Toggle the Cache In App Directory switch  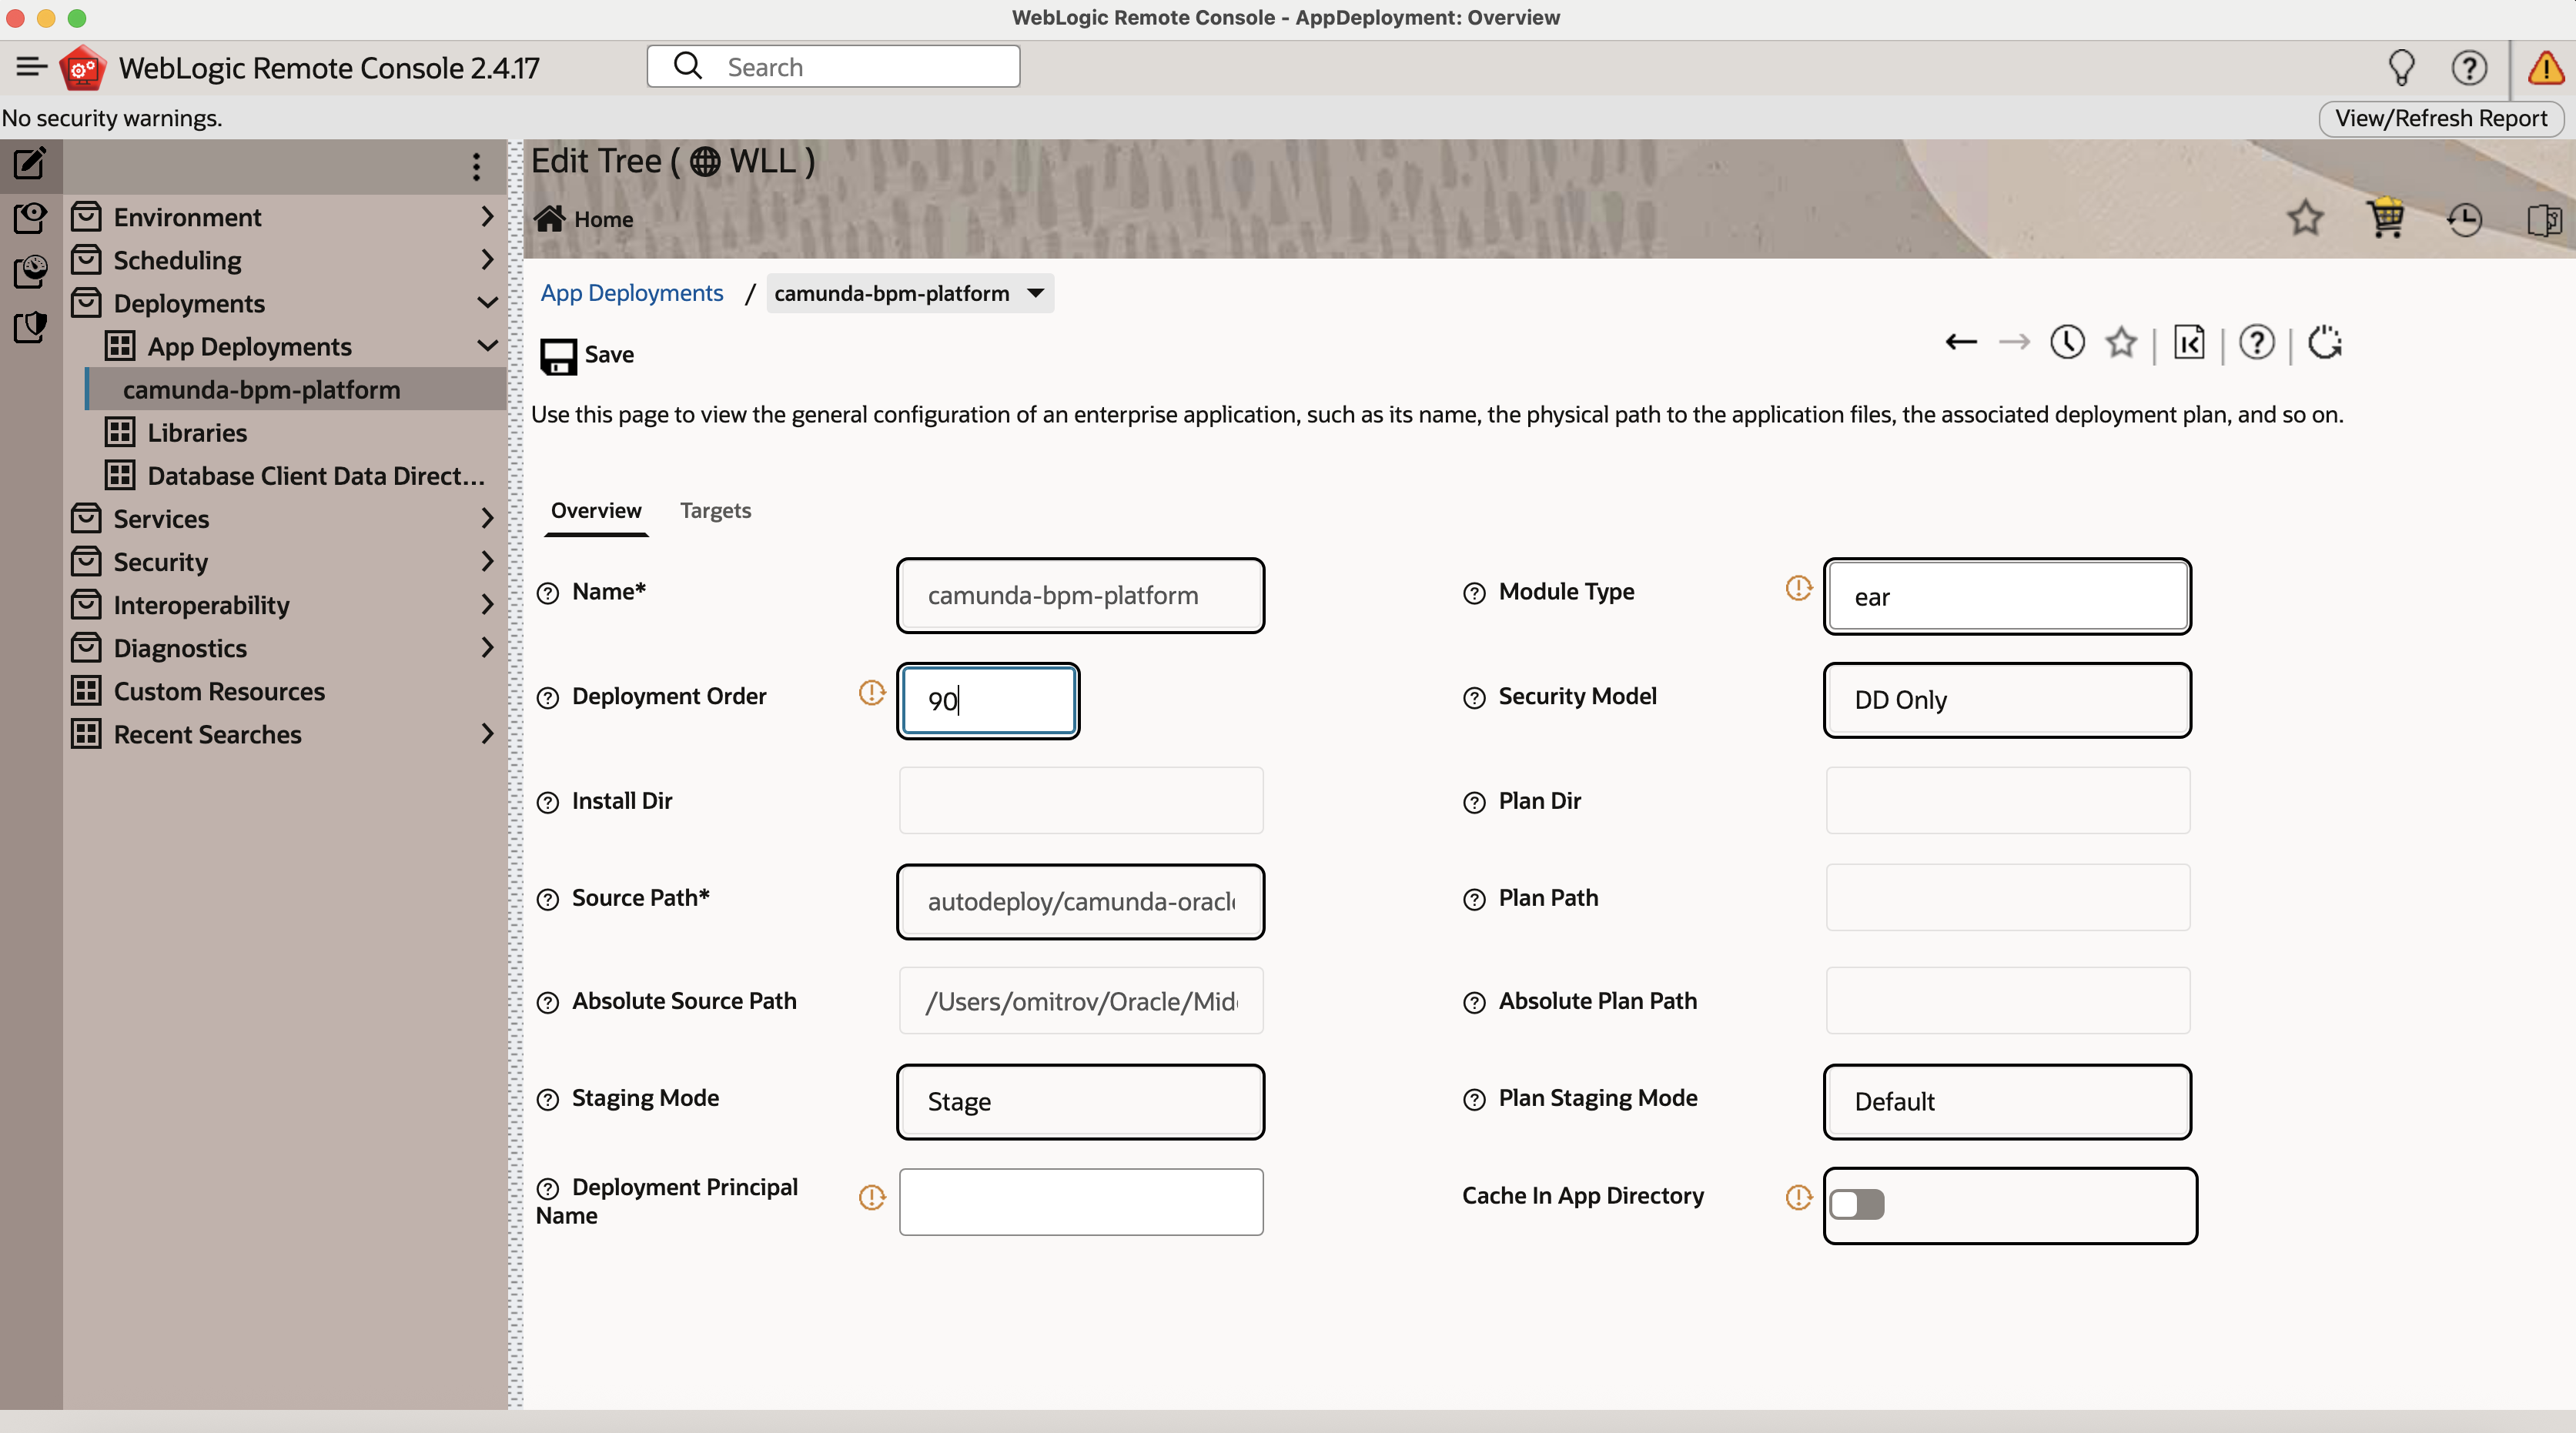point(1857,1204)
